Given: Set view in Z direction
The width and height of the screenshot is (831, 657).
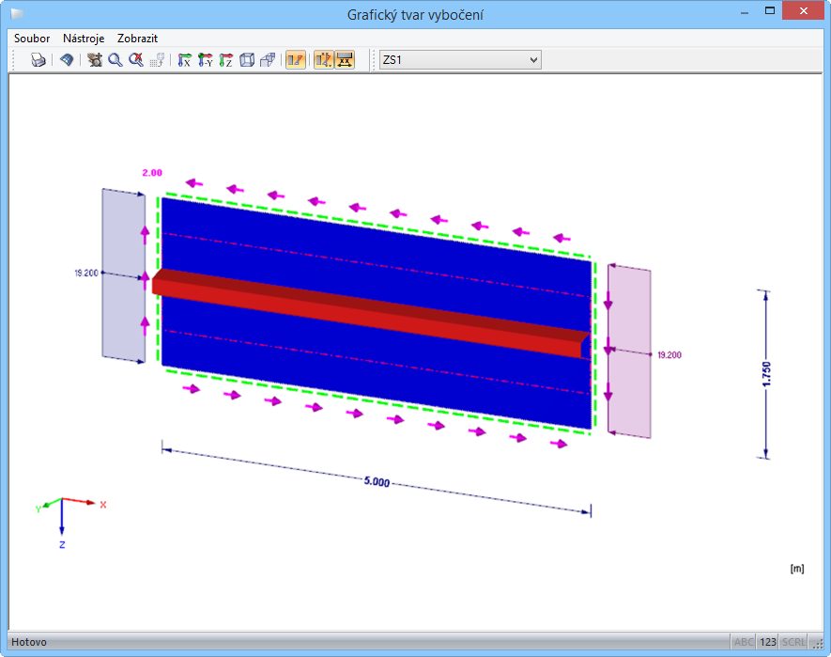Looking at the screenshot, I should 226,59.
